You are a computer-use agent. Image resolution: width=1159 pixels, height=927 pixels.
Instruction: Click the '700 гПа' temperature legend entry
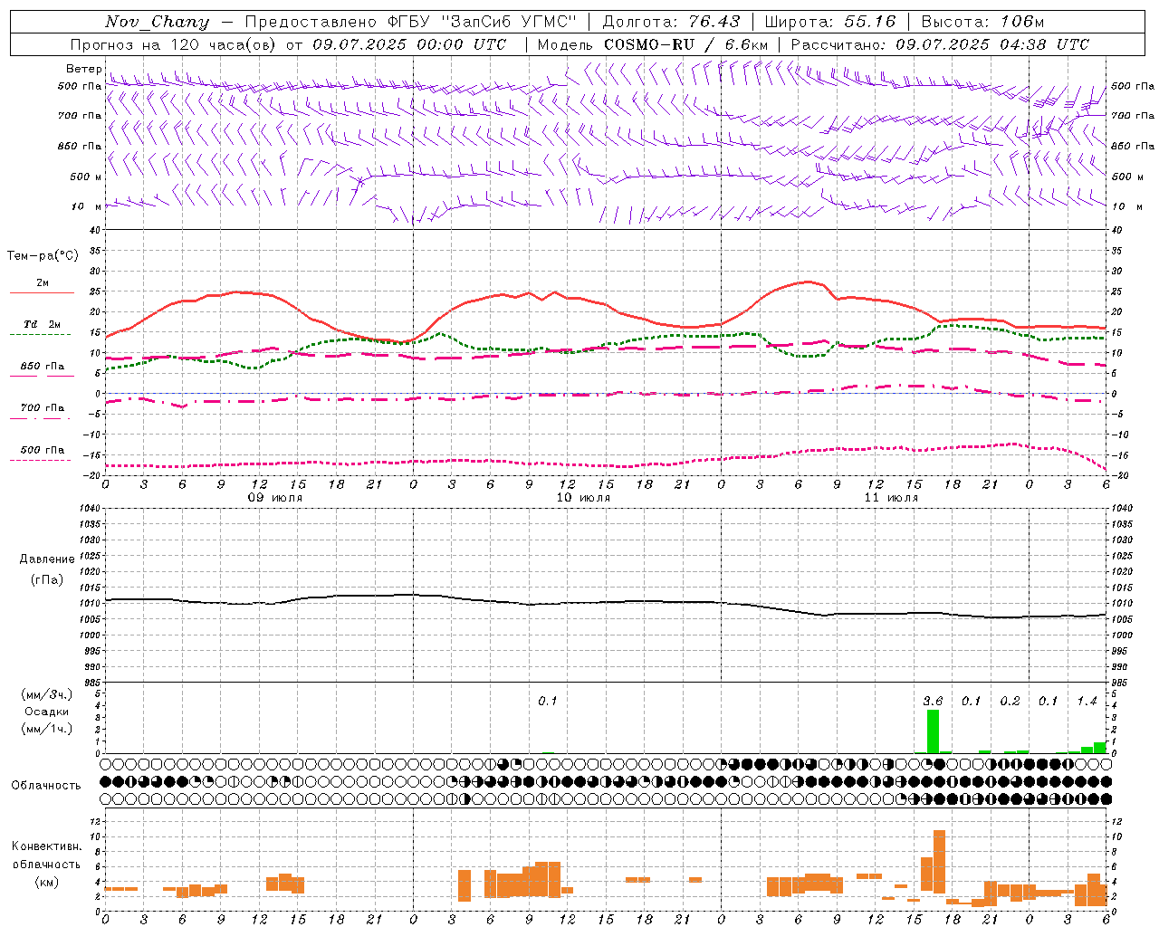(x=43, y=407)
